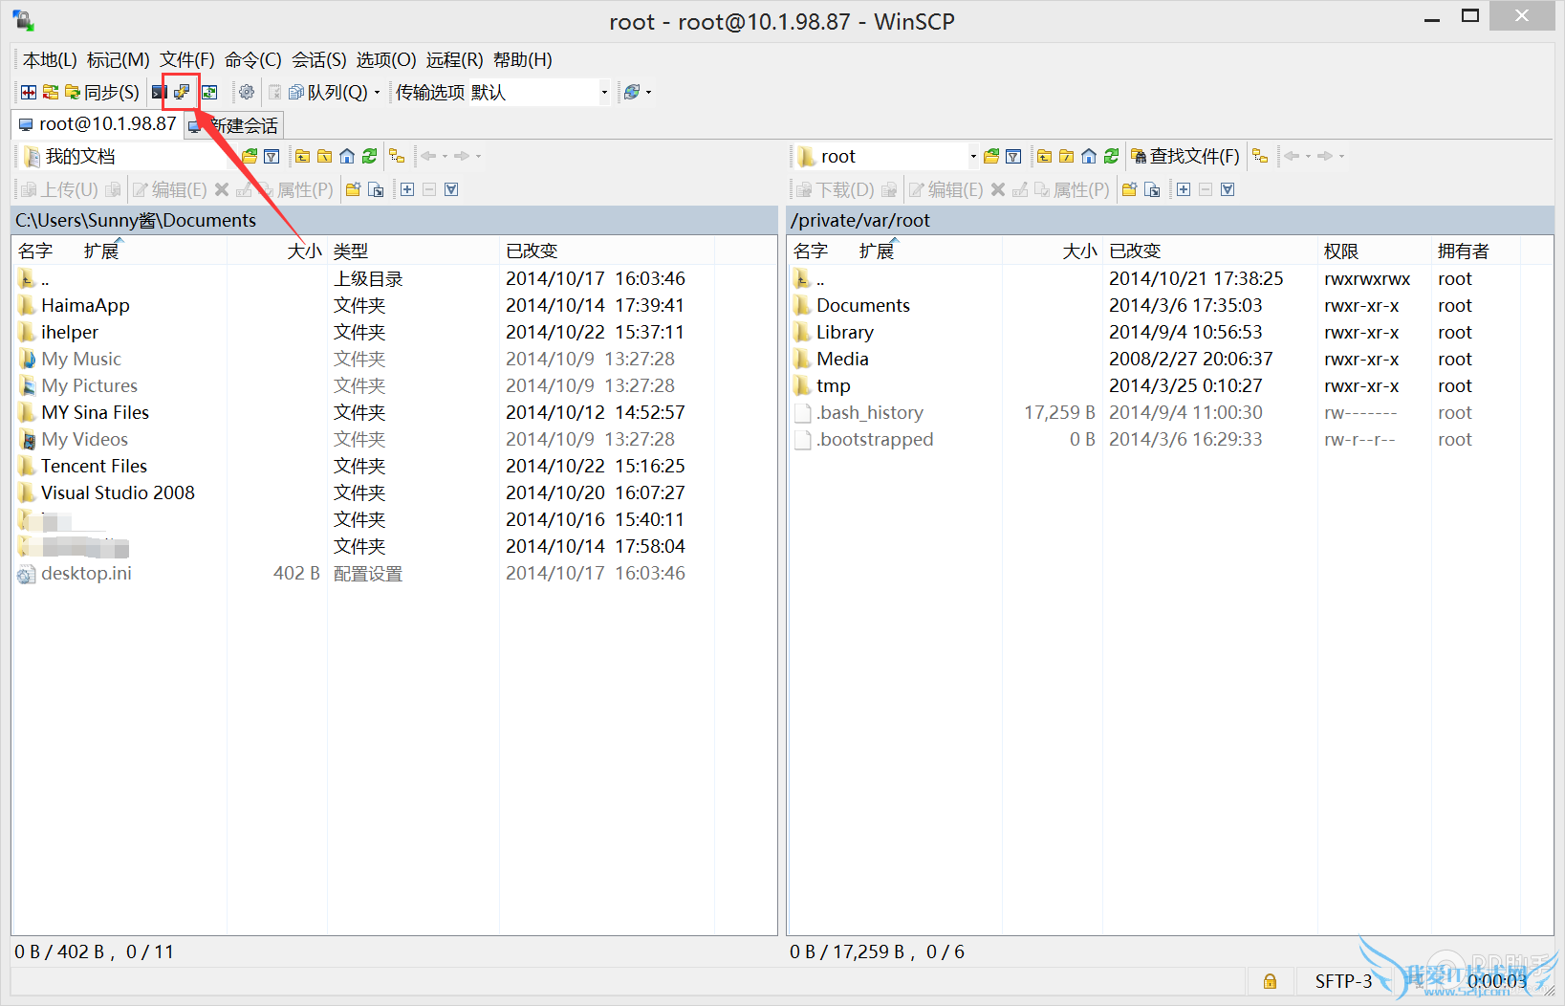Click the synchronize browsing icon in remote panel
Viewport: 1565px width, 1006px height.
click(1260, 155)
